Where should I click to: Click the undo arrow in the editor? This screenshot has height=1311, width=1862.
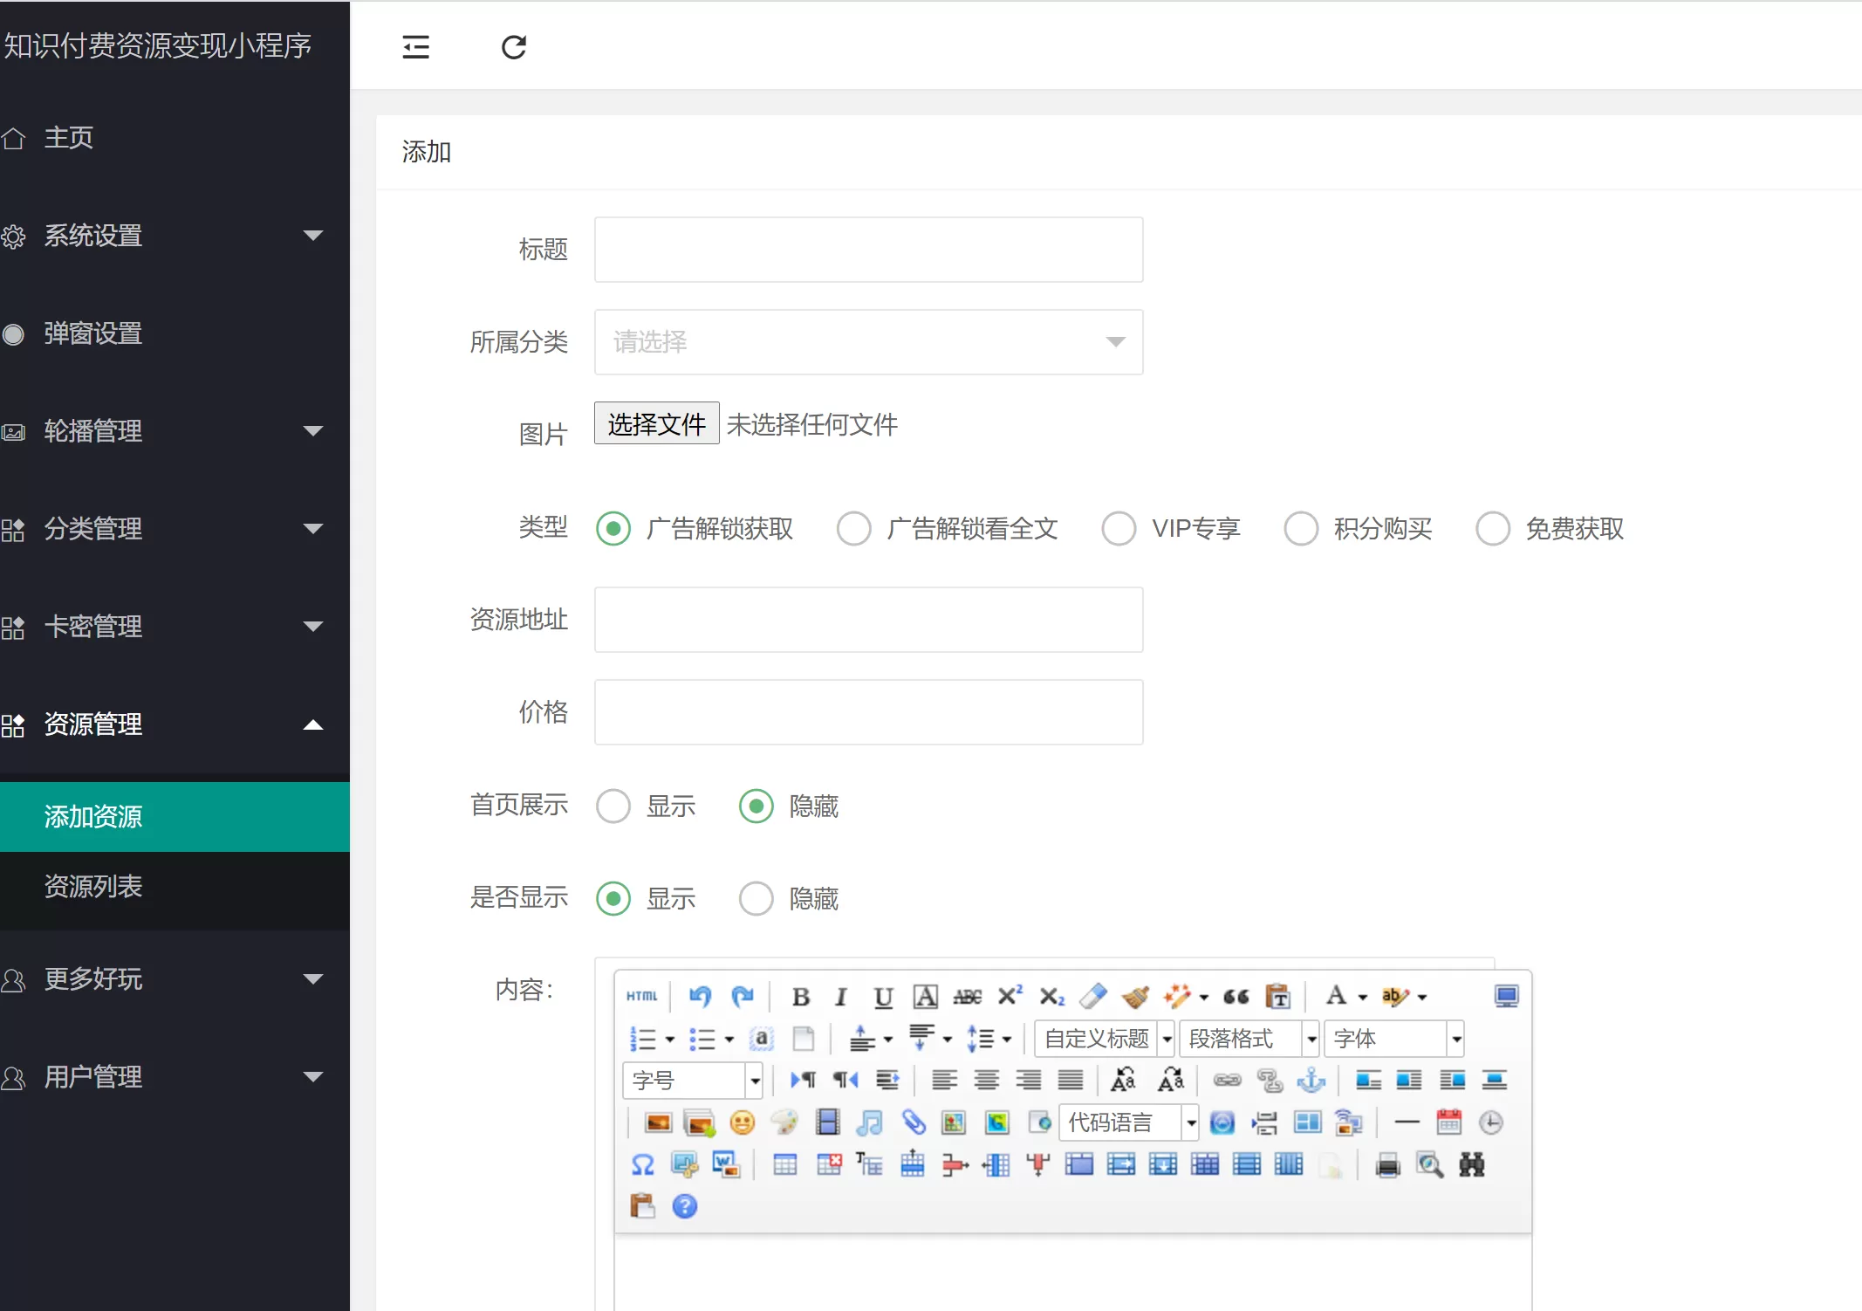699,996
